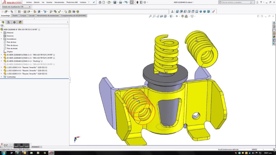276x155 pixels.
Task: Toggle the menu bar pin icon
Action: point(94,2)
